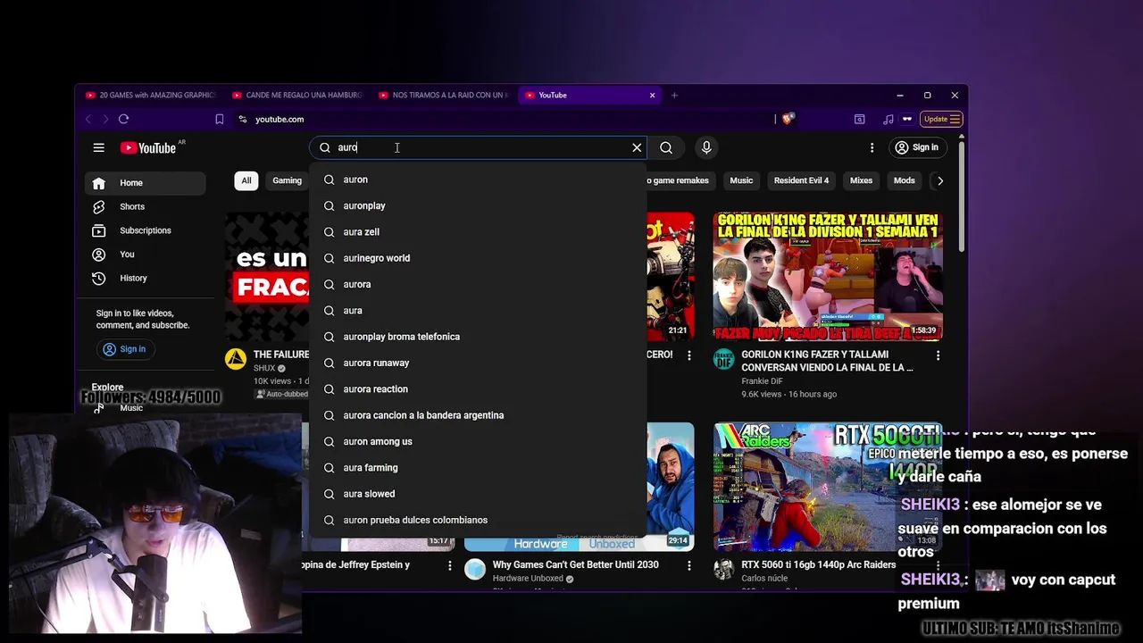
Task: Choose the 'auron' suggestion
Action: click(478, 180)
